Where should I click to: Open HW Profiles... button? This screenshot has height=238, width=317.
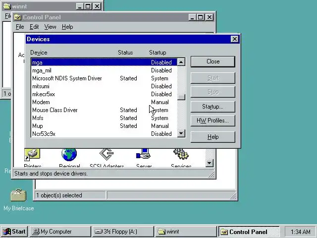click(213, 120)
